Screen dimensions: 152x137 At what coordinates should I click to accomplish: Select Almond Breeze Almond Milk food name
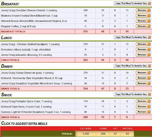[34, 21]
